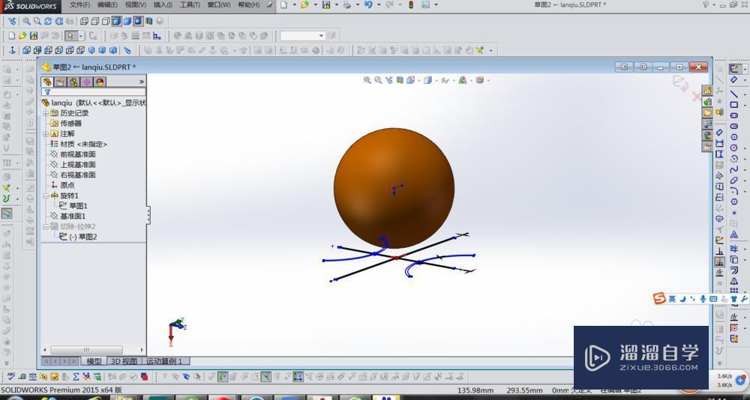Screen dimensions: 750x400
Task: Open the 文件(F) menu
Action: pyautogui.click(x=79, y=4)
